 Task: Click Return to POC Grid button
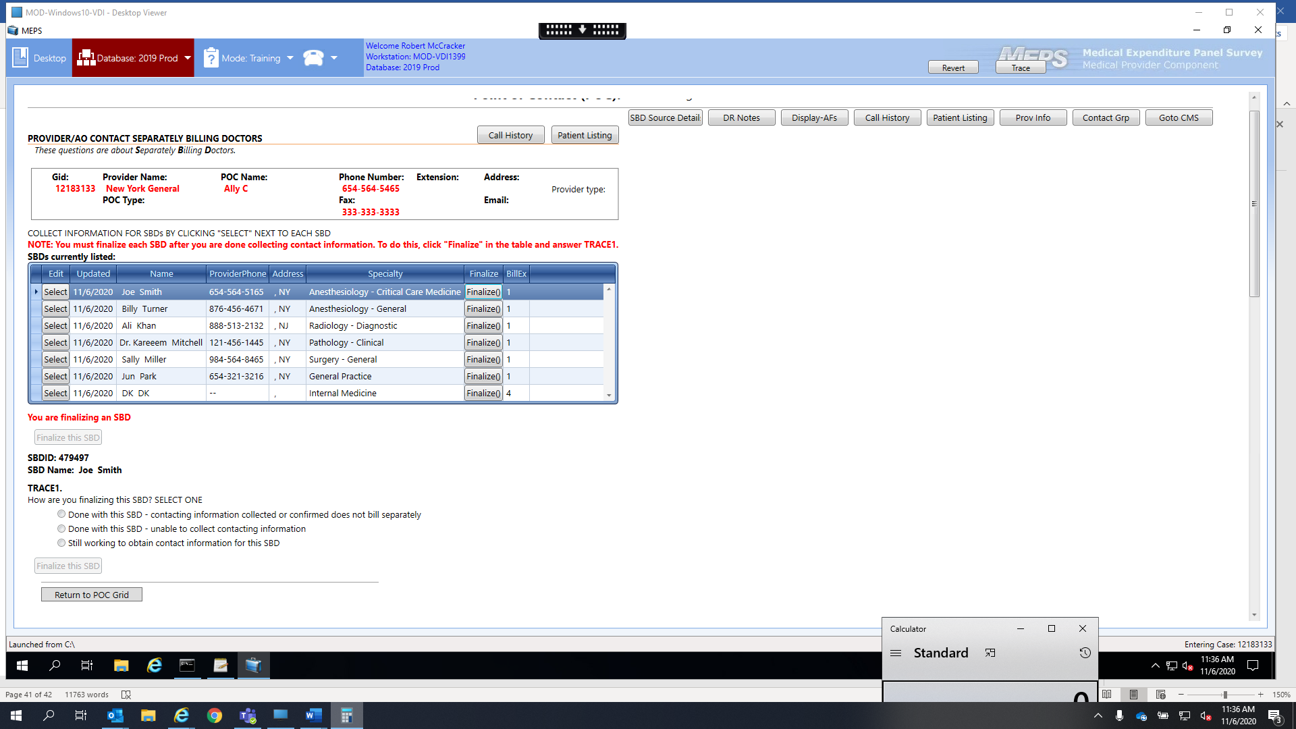point(91,595)
